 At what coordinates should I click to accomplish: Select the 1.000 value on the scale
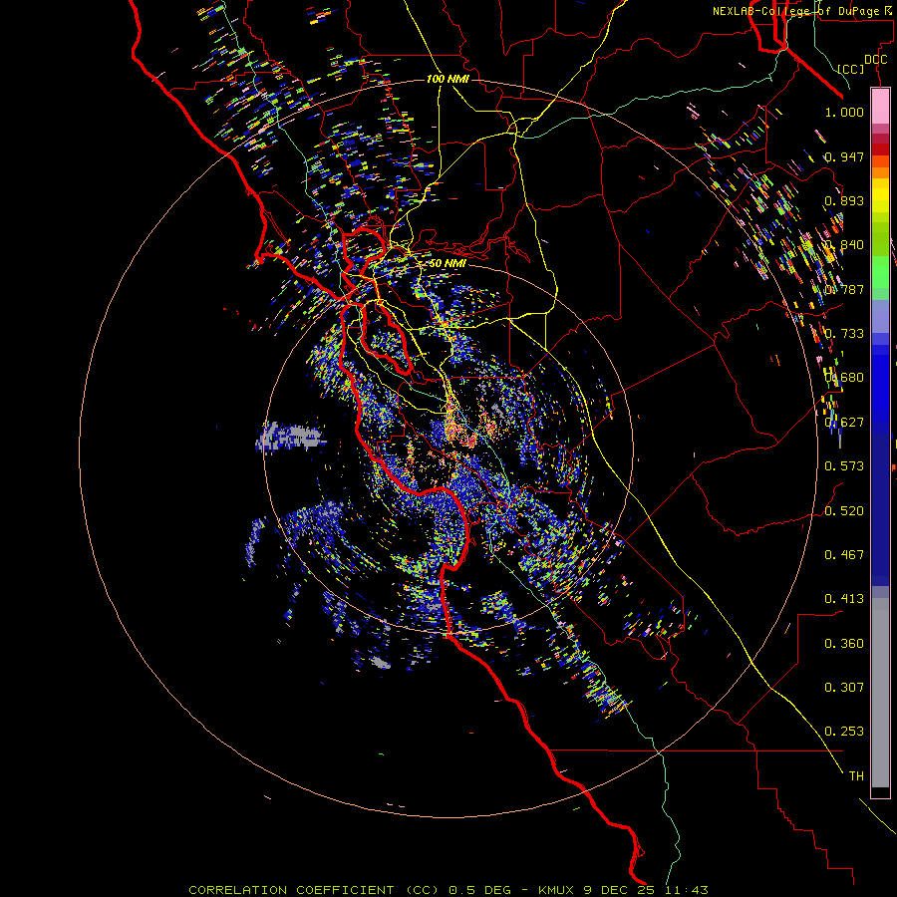click(844, 112)
